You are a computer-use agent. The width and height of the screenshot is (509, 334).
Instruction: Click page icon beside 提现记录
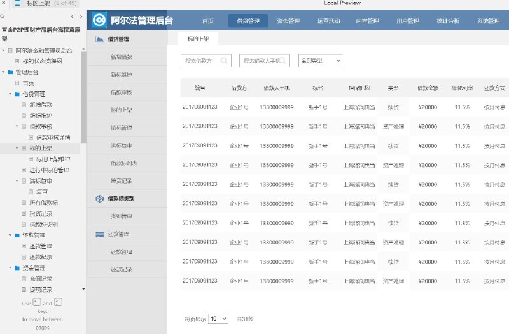click(x=24, y=290)
